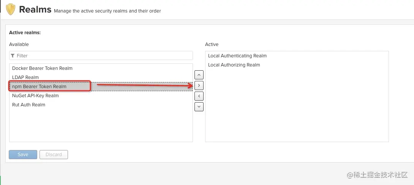Image resolution: width=414 pixels, height=185 pixels.
Task: Focus the Filter input field
Action: (101, 56)
